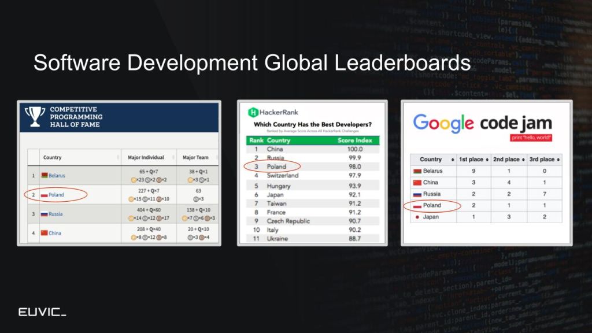592x333 pixels.
Task: Click HackerRank score value 100.0
Action: [355, 149]
